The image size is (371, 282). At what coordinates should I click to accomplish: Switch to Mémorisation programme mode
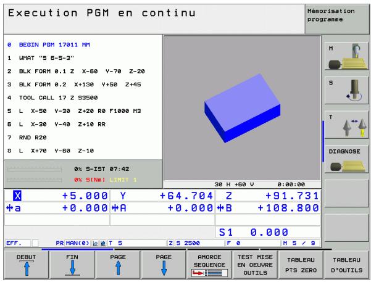[x=337, y=19]
